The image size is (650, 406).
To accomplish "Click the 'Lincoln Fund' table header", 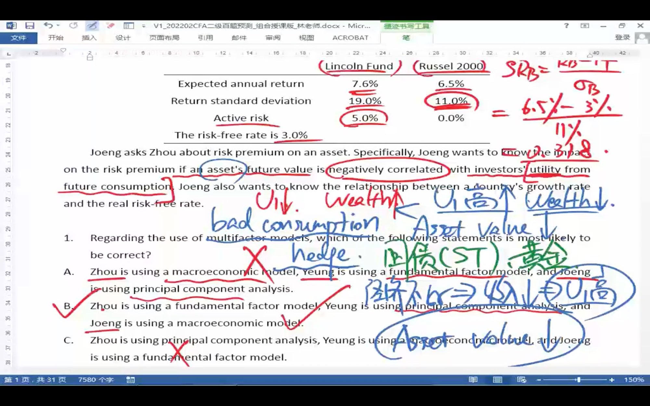I will [359, 66].
